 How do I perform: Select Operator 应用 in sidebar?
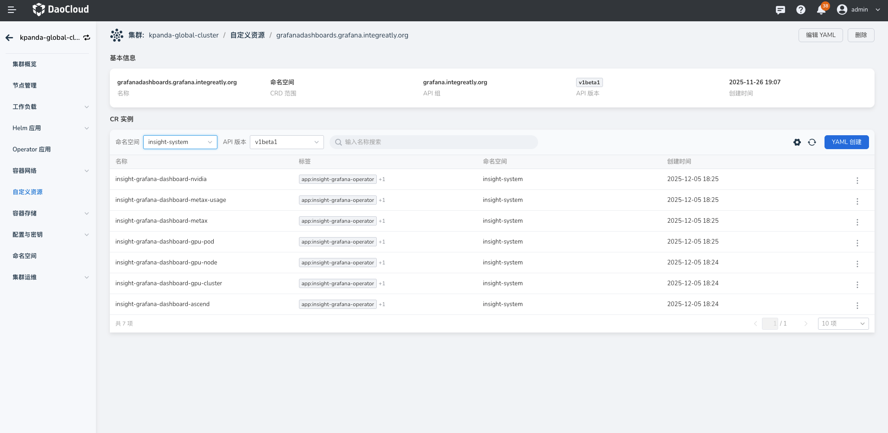click(x=32, y=150)
